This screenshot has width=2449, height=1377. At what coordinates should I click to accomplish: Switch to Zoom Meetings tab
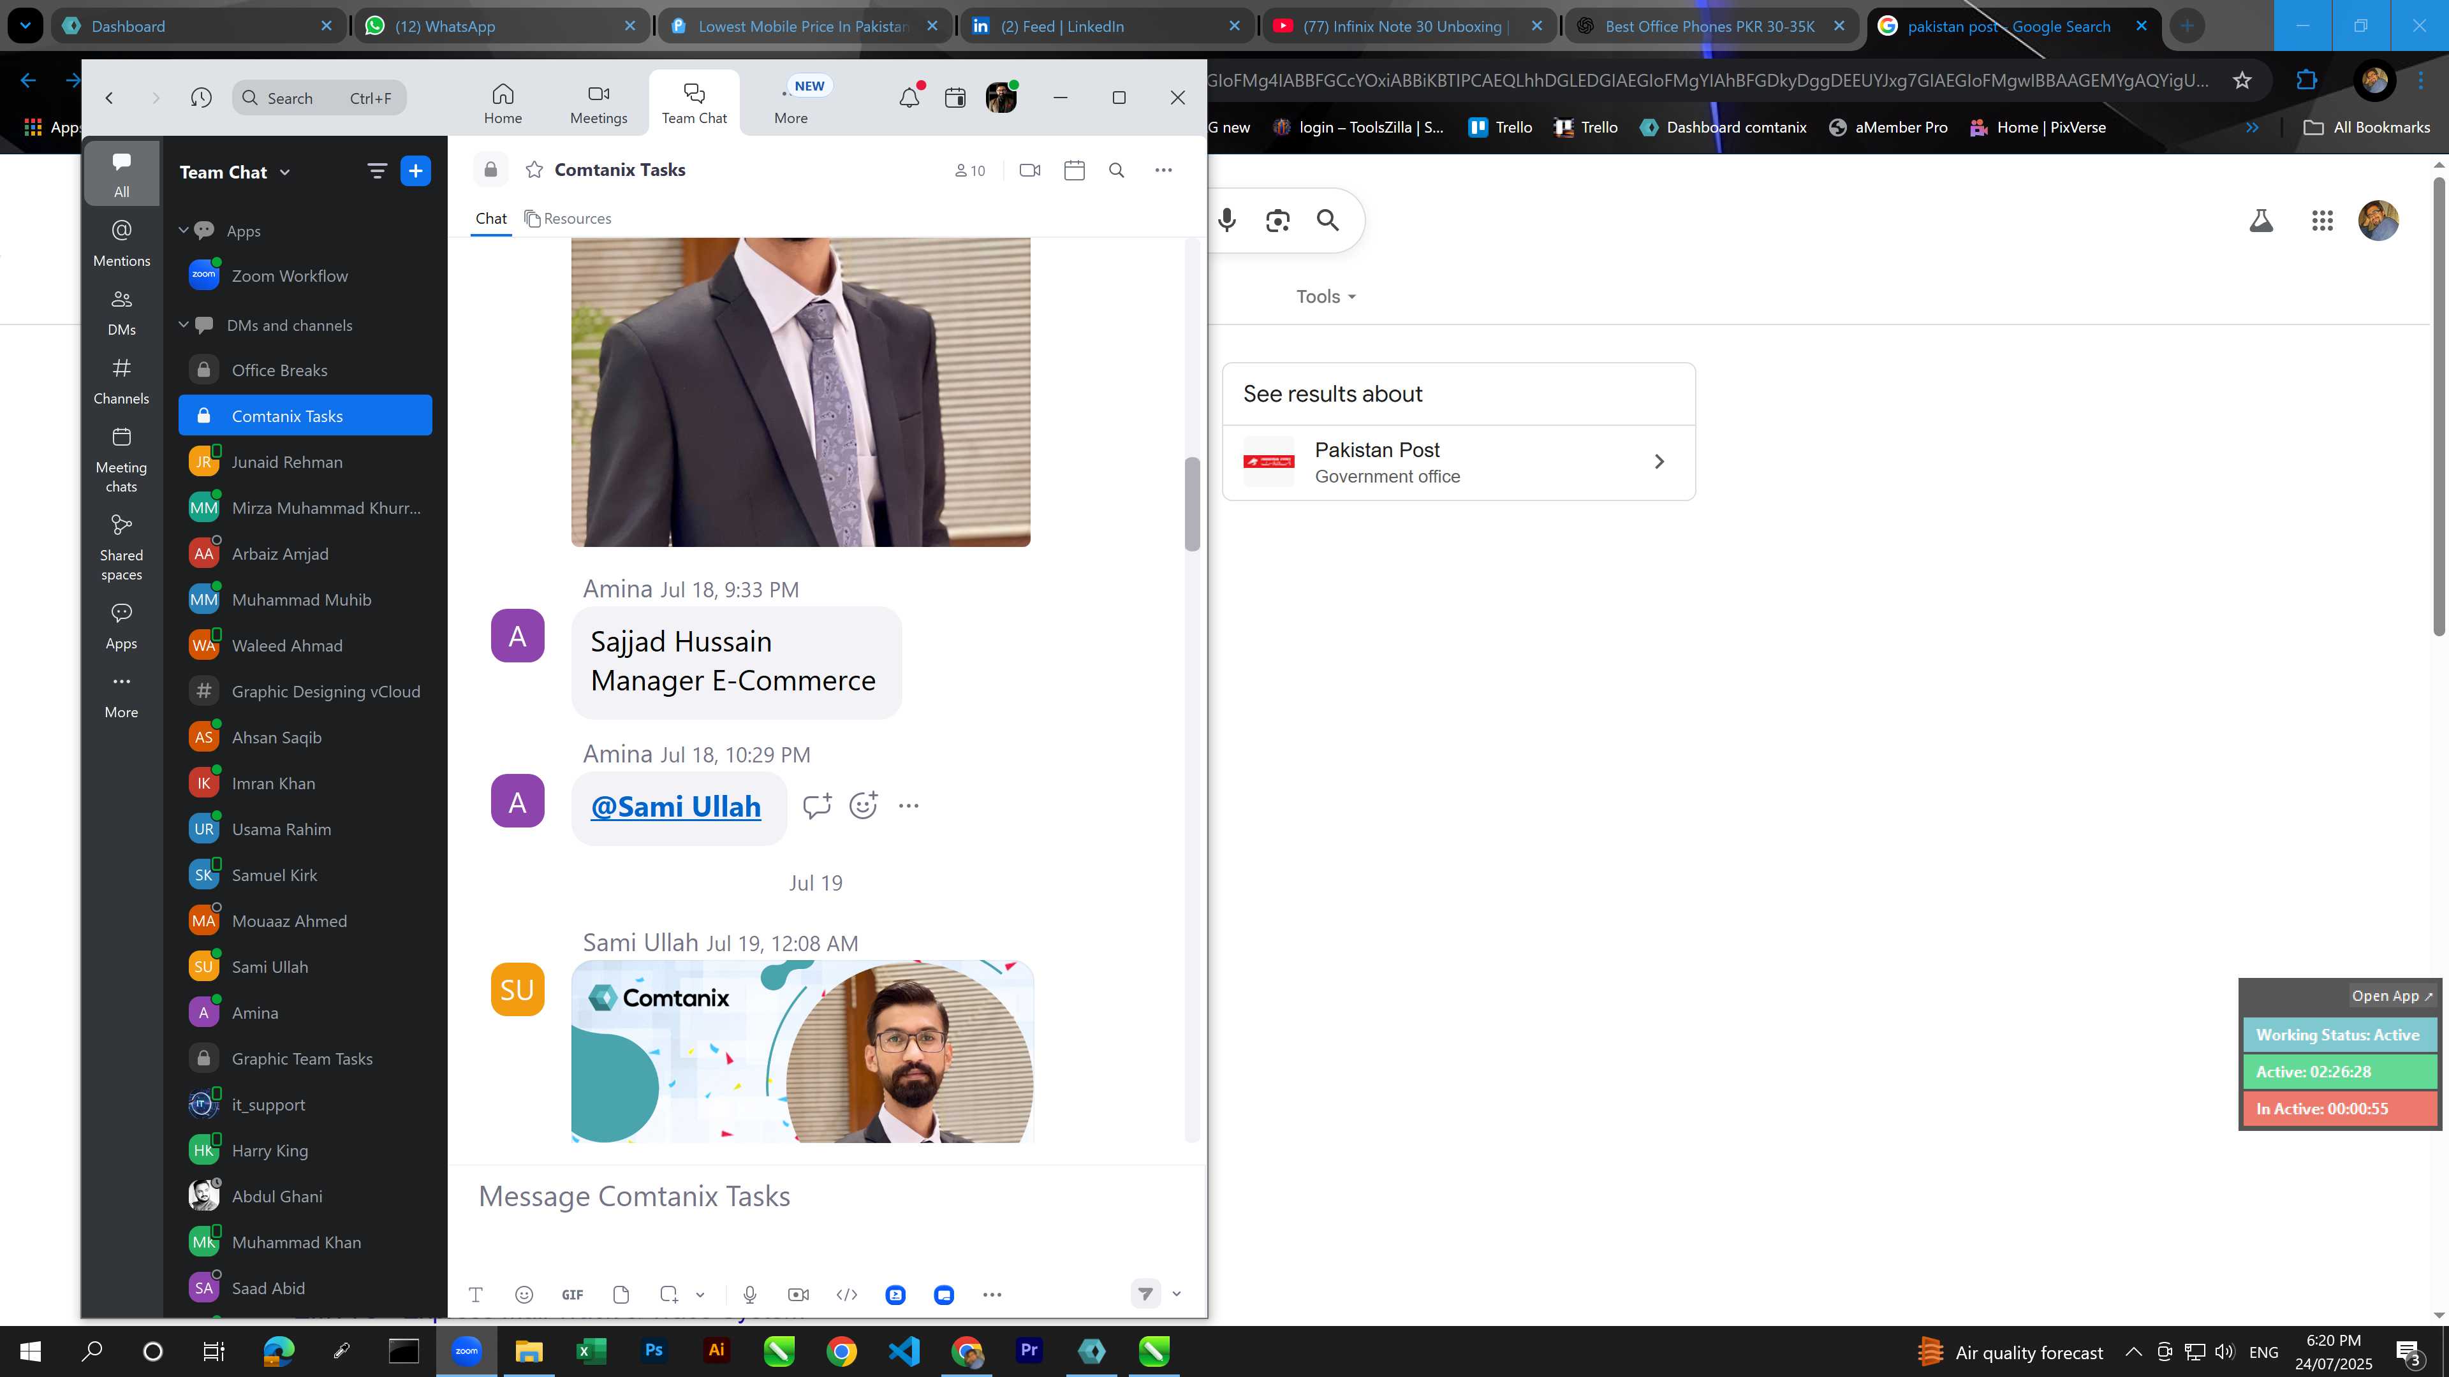[x=598, y=103]
